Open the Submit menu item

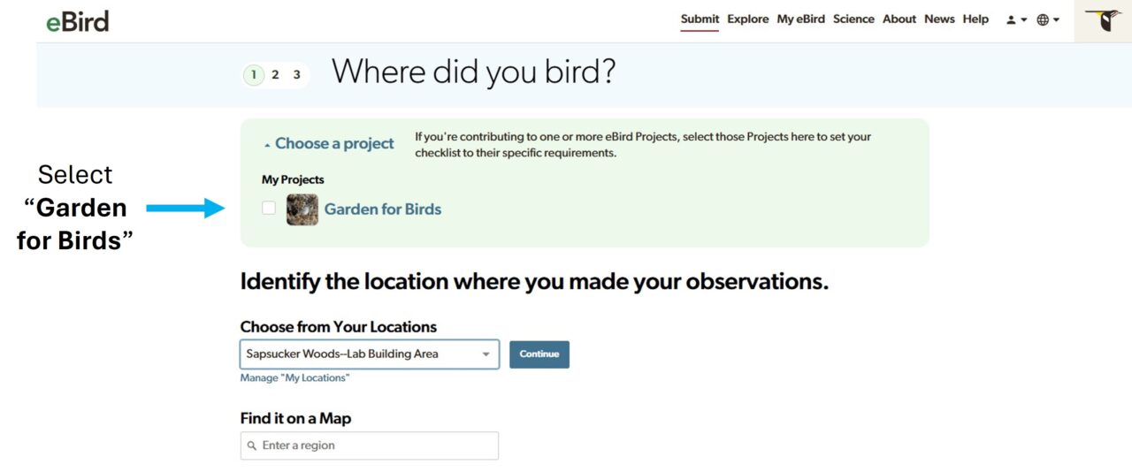point(700,19)
